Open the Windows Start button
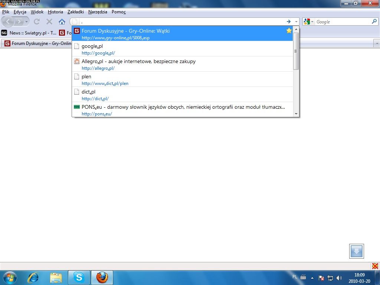Viewport: 380px width, 285px height. (x=9, y=278)
